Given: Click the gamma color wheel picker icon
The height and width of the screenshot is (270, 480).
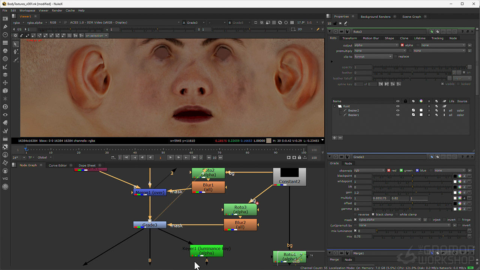Looking at the screenshot, I should coord(460,209).
